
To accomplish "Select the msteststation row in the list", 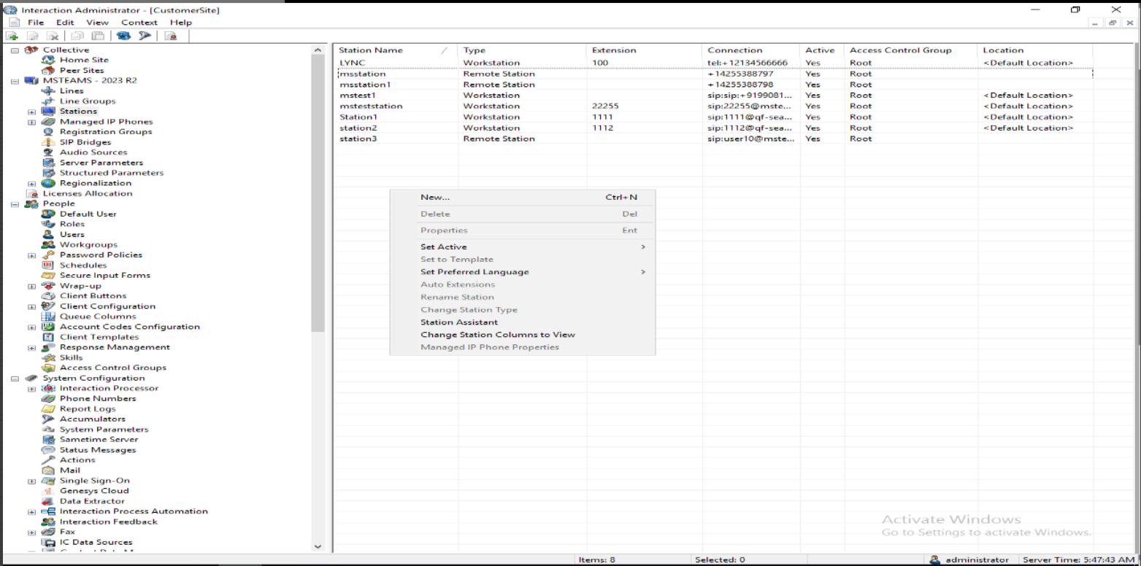I will pyautogui.click(x=371, y=106).
